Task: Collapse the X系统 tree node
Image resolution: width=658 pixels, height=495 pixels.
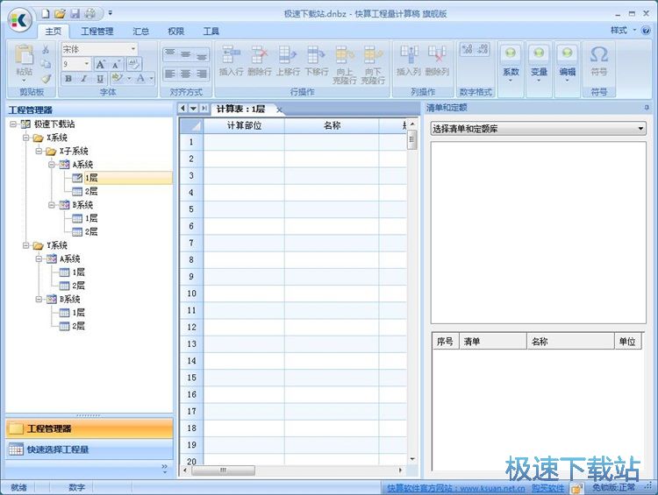Action: 26,138
